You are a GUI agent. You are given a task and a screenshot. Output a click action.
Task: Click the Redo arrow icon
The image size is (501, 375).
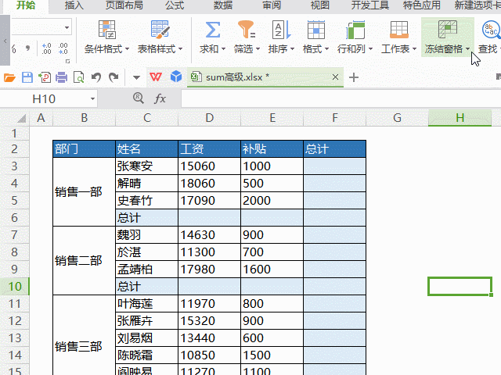[114, 77]
